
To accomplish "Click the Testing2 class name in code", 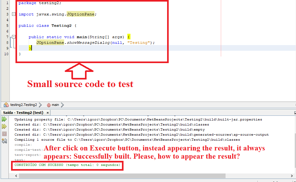I will pos(61,26).
